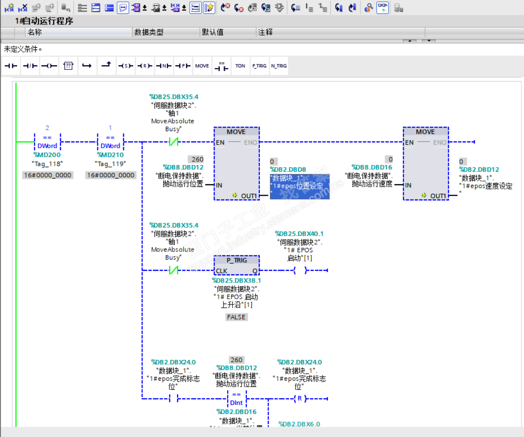The width and height of the screenshot is (524, 437).
Task: Collapse interface table with up arrow
Action: [x=409, y=41]
